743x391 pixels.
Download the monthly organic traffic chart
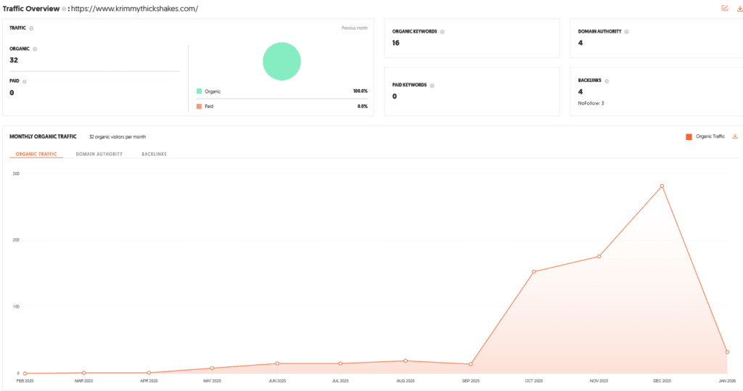coord(734,136)
